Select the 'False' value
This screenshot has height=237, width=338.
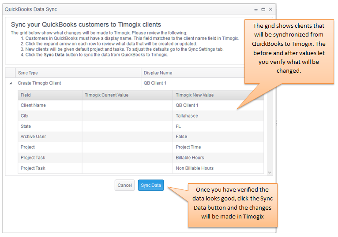218,137
